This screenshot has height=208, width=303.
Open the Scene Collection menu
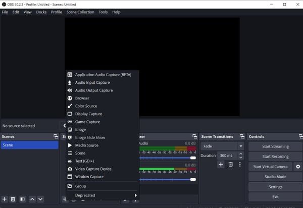coord(80,12)
